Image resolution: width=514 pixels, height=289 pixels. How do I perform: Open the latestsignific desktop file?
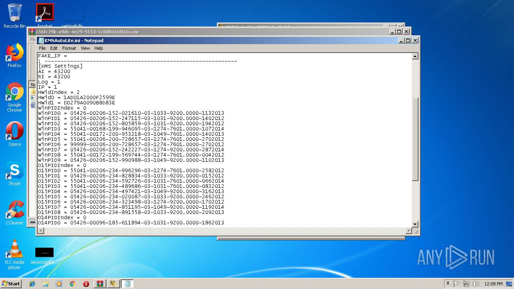coord(45,256)
